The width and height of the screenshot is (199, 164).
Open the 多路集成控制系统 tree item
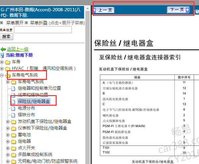click(x=35, y=154)
